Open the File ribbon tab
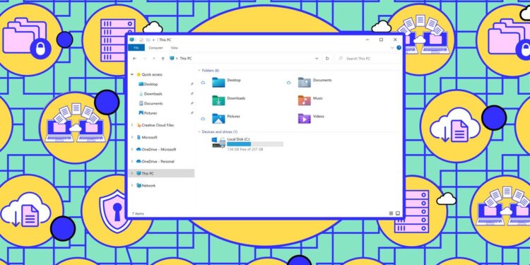Image resolution: width=530 pixels, height=265 pixels. [x=136, y=48]
